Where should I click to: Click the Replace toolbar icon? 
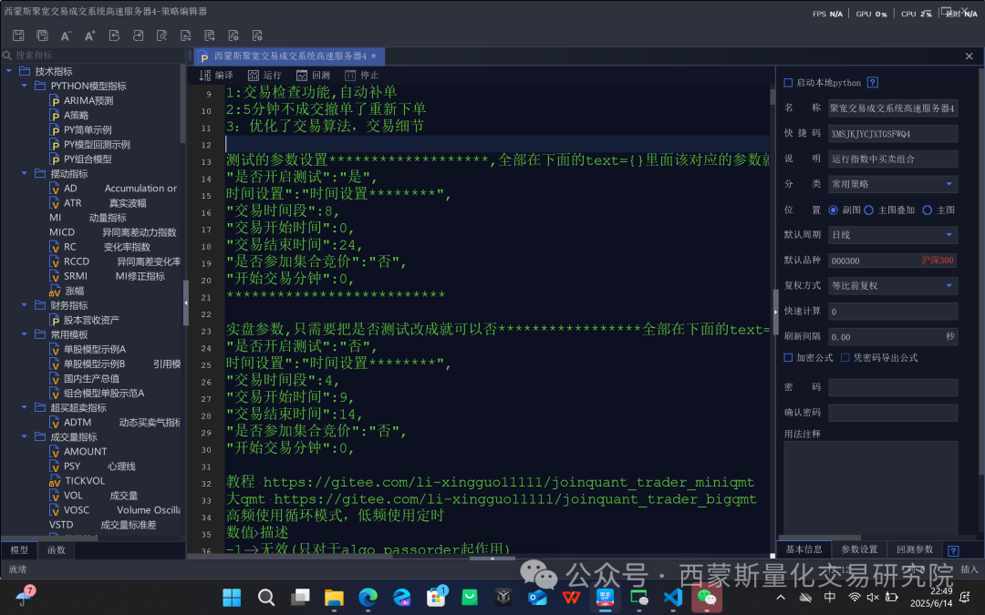click(185, 36)
